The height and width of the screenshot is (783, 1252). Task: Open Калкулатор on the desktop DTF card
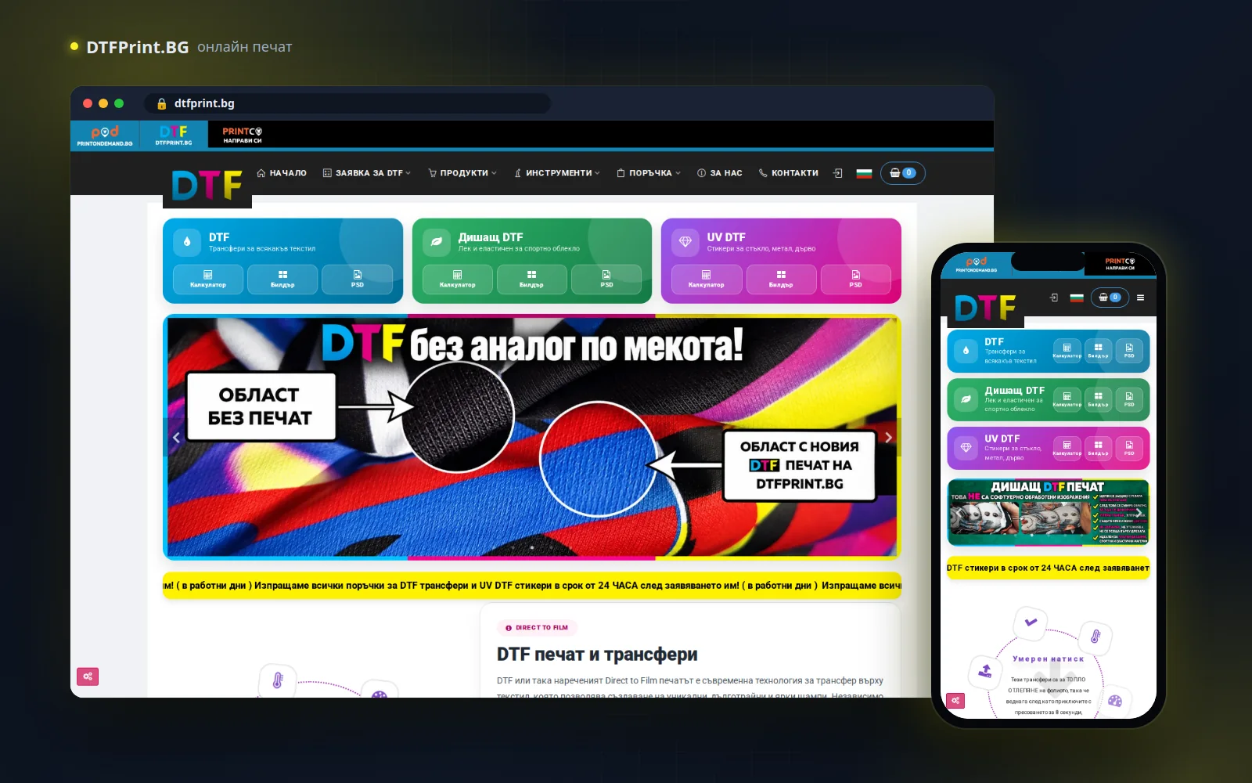pos(208,279)
